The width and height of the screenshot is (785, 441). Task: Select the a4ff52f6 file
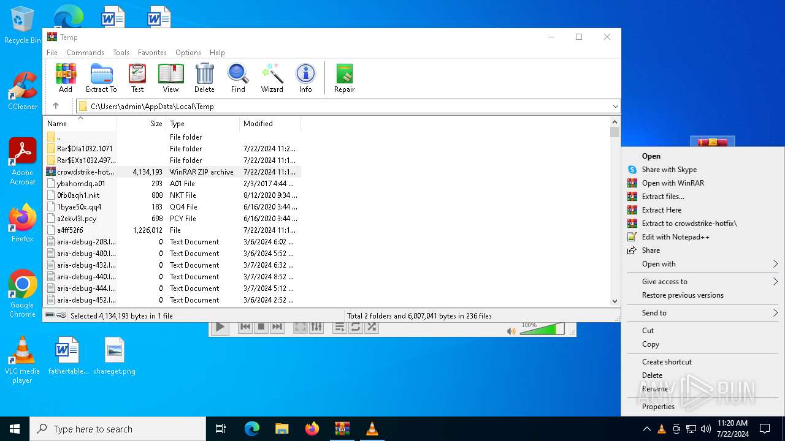point(172,230)
